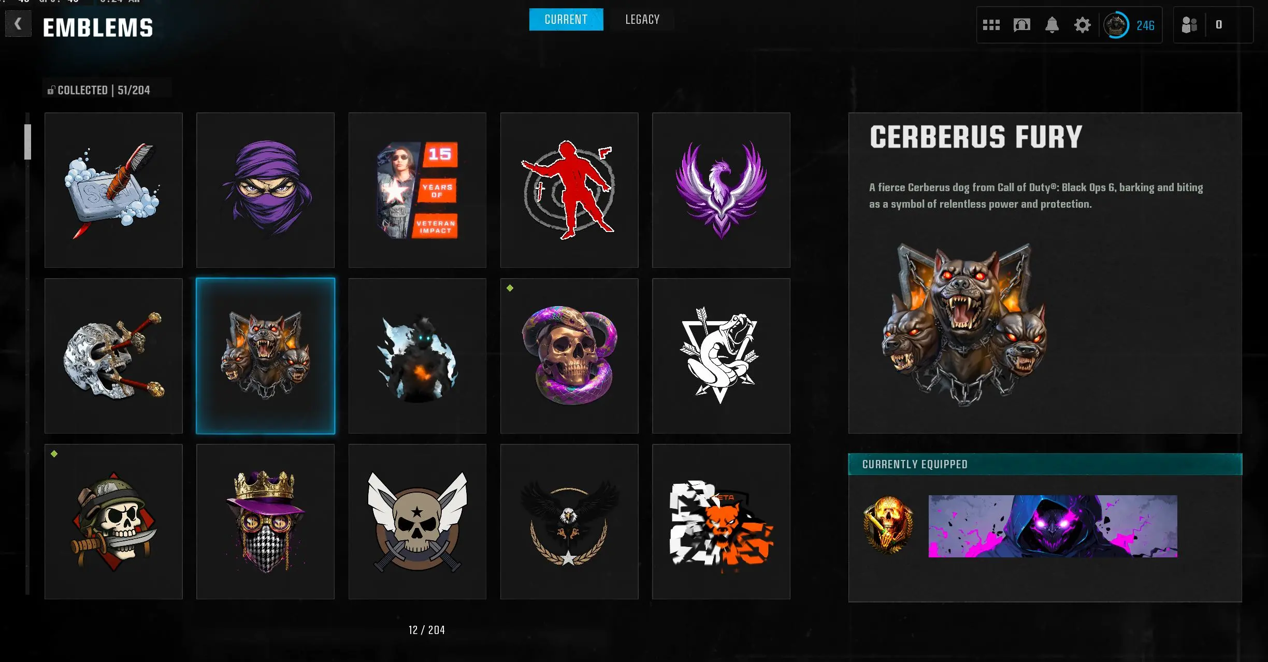Viewport: 1268px width, 662px height.
Task: Switch to the Current tab
Action: click(x=566, y=20)
